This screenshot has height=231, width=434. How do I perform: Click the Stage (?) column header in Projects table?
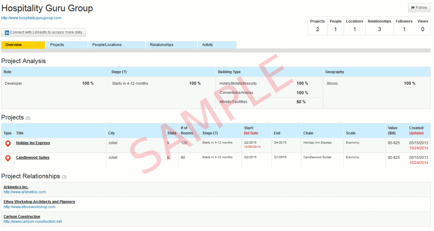210,133
